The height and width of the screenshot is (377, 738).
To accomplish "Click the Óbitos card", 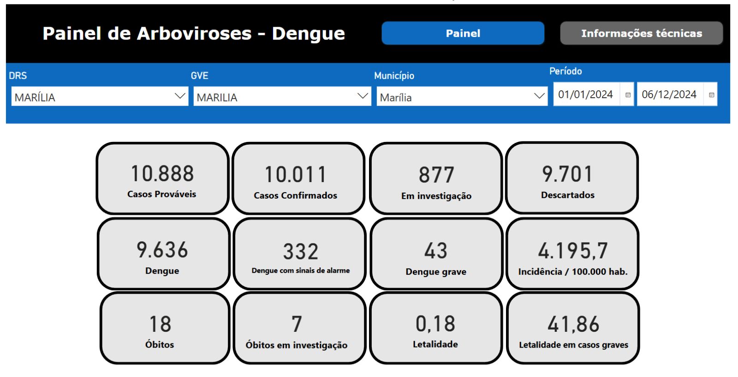I will [165, 329].
